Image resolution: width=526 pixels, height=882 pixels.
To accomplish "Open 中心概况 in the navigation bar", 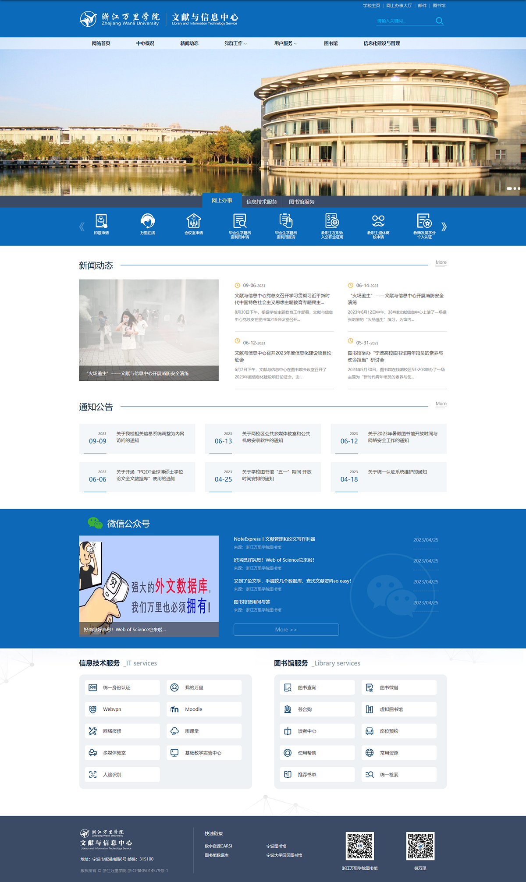I will pos(145,43).
